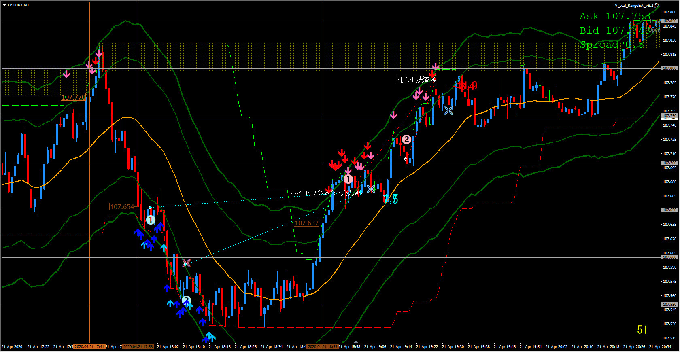
Task: Select the V_scal_RangeEA_v8.2 expert name label
Action: pyautogui.click(x=634, y=6)
